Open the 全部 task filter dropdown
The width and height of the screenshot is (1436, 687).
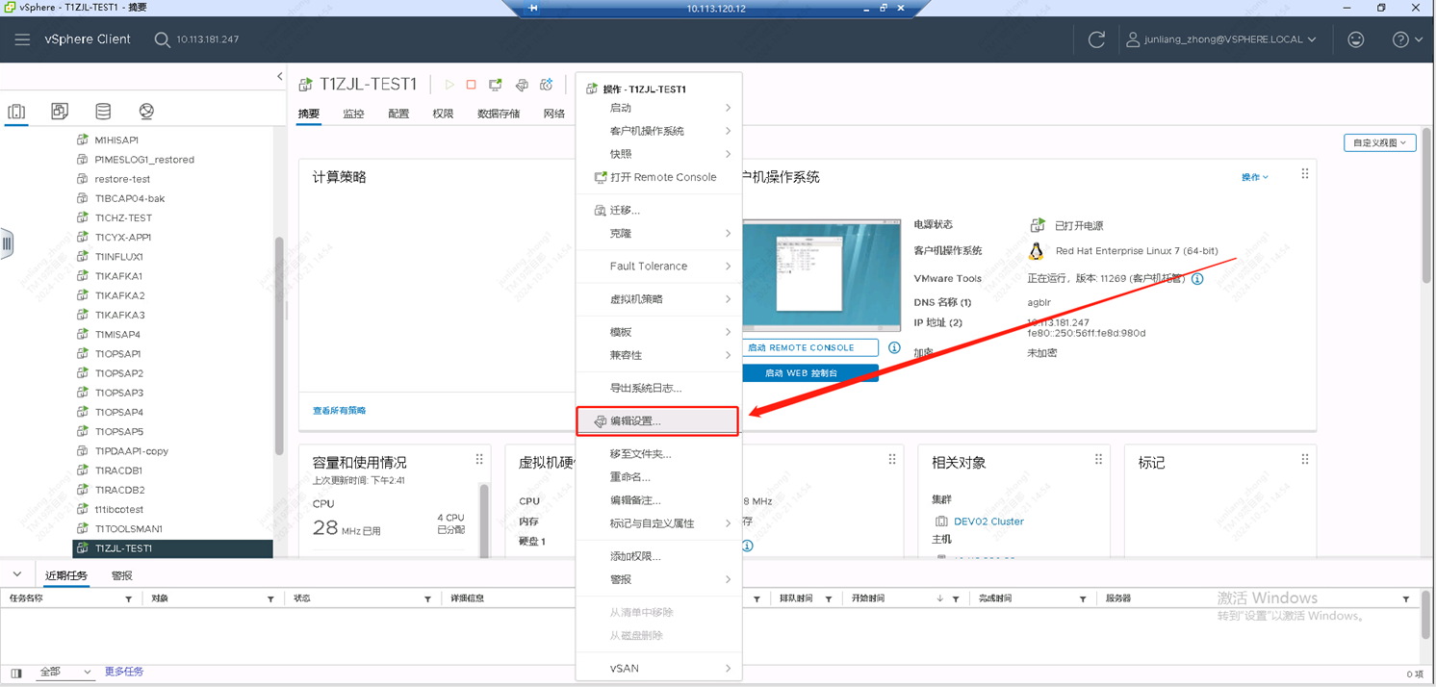pyautogui.click(x=64, y=672)
